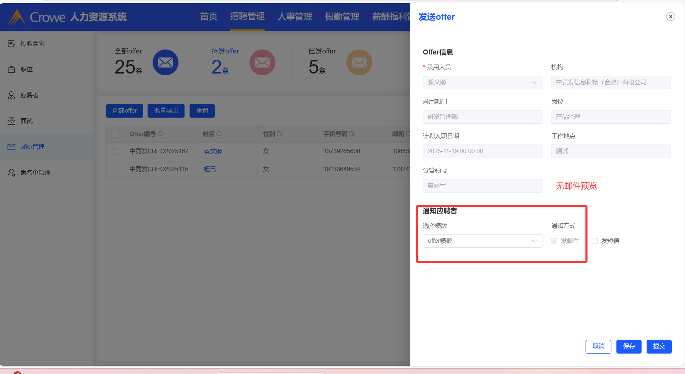Select offer管理 in the sidebar
Screen dimensions: 685x374
coord(47,147)
